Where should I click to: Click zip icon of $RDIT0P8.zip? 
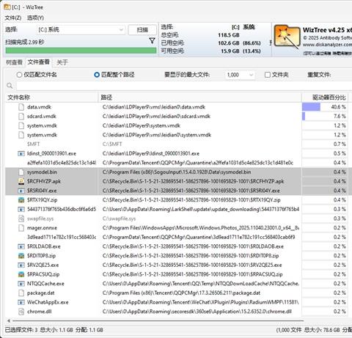[21, 256]
